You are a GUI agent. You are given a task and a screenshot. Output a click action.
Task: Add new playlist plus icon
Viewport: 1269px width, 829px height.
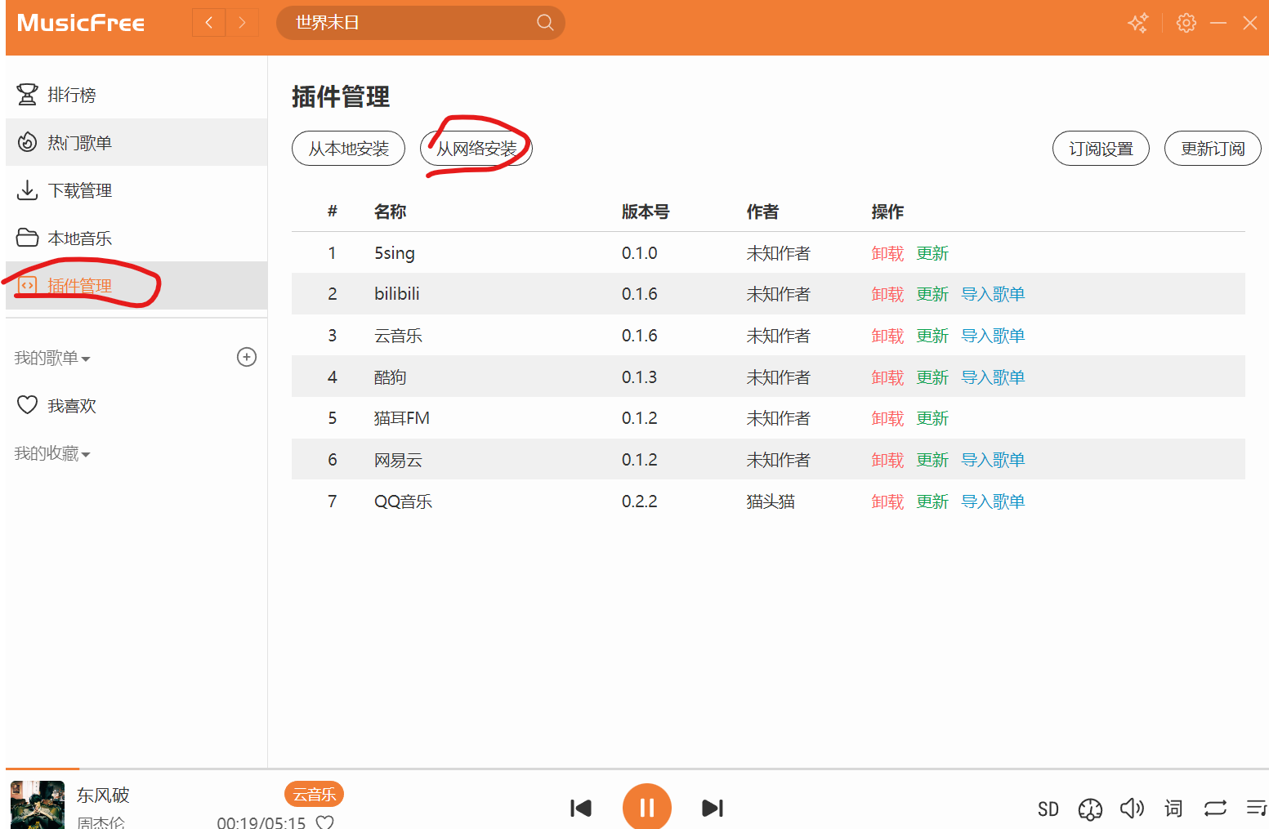pyautogui.click(x=247, y=357)
